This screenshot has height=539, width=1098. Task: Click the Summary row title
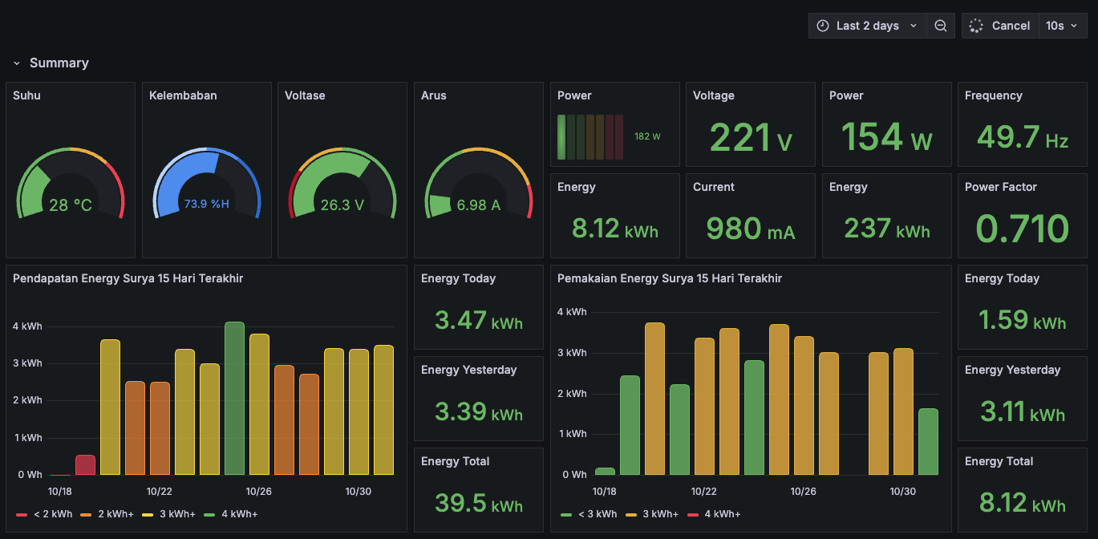pyautogui.click(x=59, y=63)
